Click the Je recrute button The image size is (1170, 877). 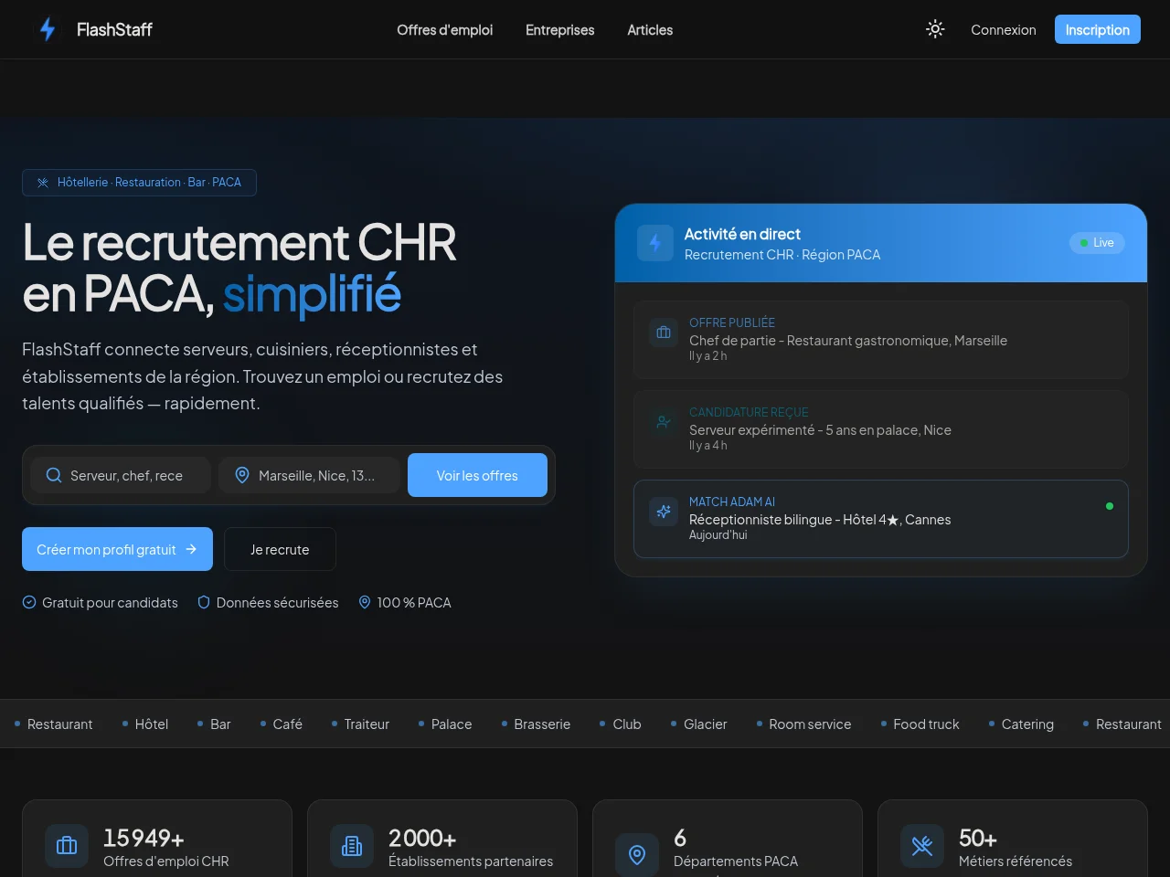pyautogui.click(x=280, y=549)
